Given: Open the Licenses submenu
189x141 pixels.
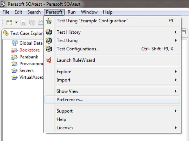Looking at the screenshot, I should tap(112, 128).
